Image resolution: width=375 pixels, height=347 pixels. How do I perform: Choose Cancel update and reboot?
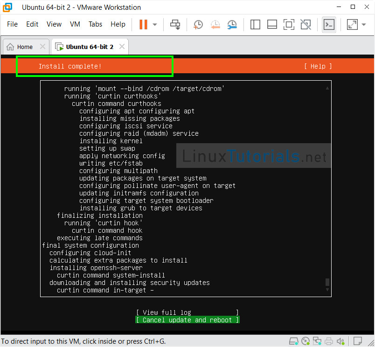[187, 320]
